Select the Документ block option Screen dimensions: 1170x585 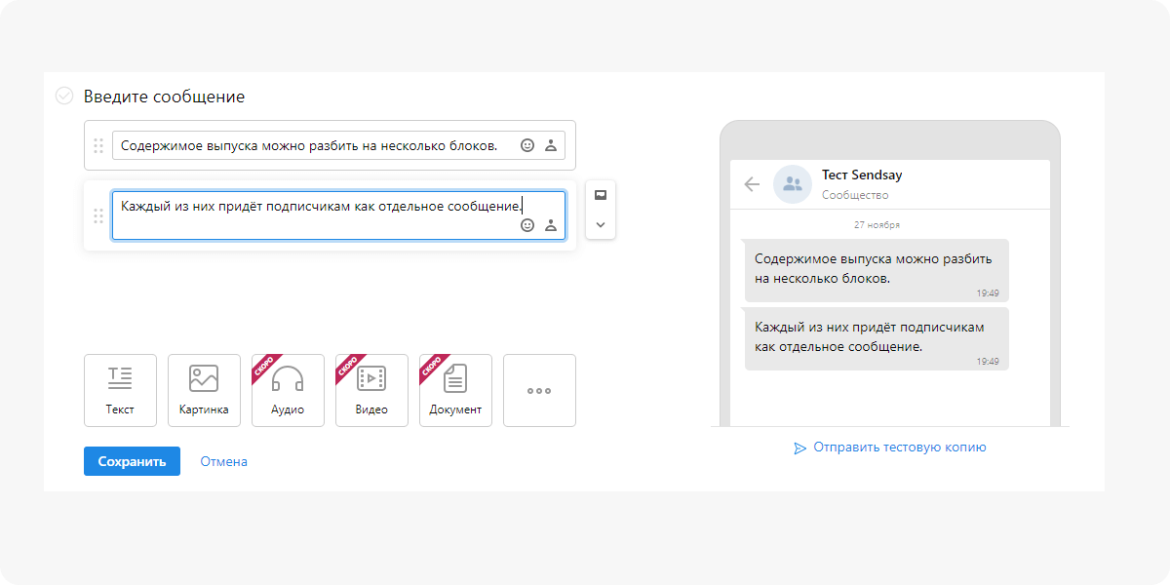click(455, 390)
